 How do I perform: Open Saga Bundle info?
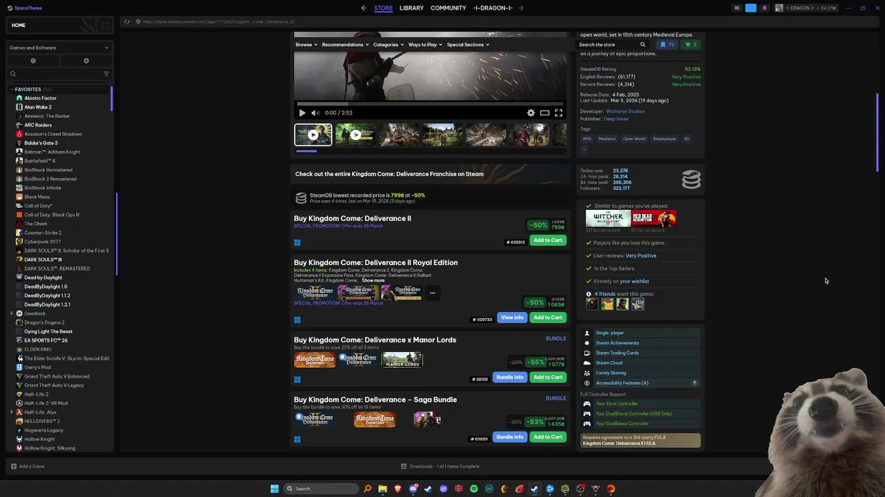[510, 437]
